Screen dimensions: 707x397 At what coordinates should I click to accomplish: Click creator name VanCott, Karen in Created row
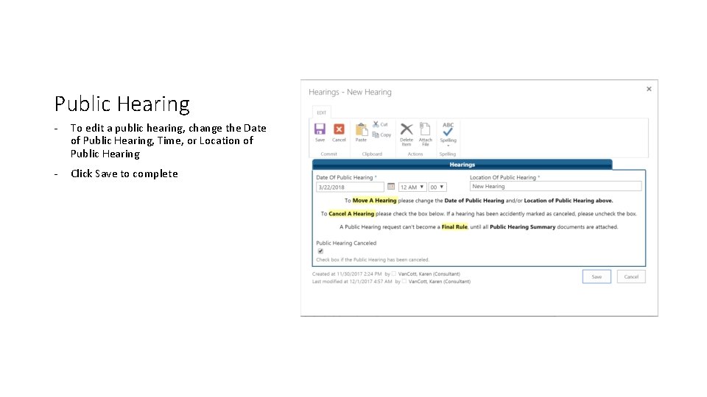429,273
